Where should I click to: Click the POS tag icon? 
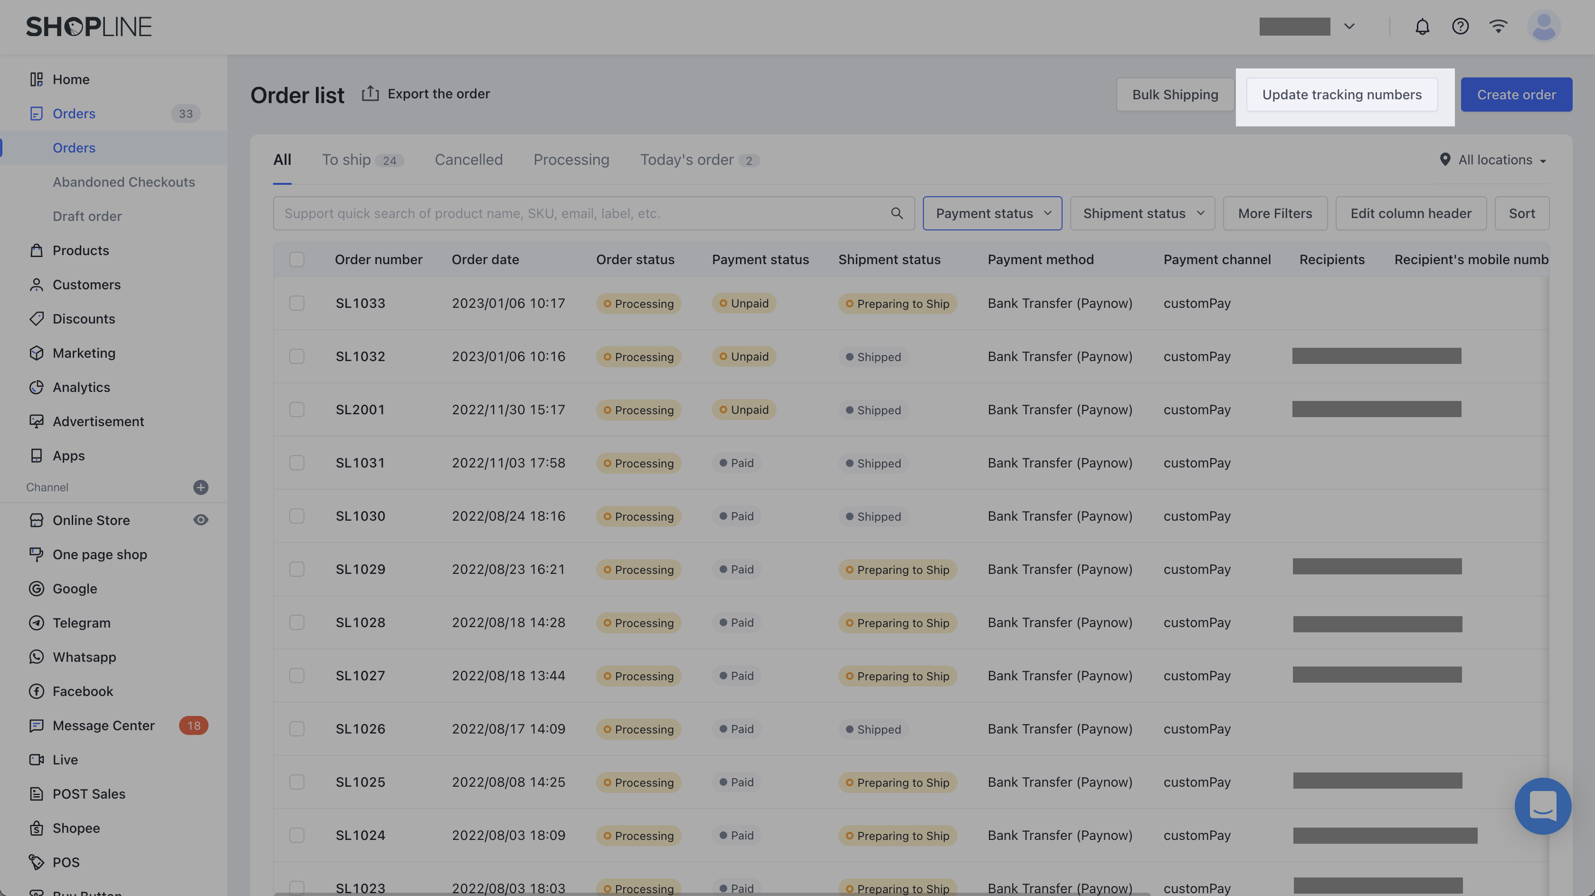[37, 862]
